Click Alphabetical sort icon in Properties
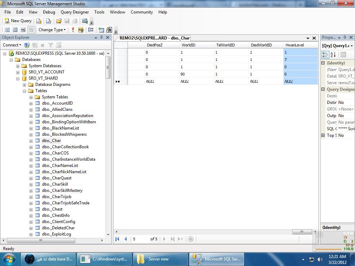355x266 pixels. pyautogui.click(x=333, y=54)
